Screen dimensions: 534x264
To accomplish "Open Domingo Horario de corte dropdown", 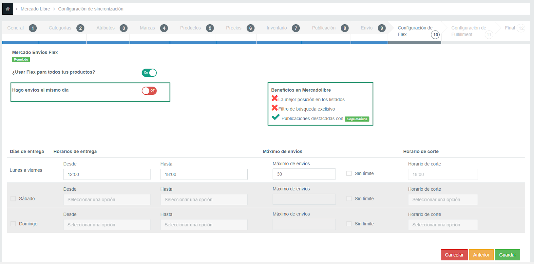I will point(443,225).
